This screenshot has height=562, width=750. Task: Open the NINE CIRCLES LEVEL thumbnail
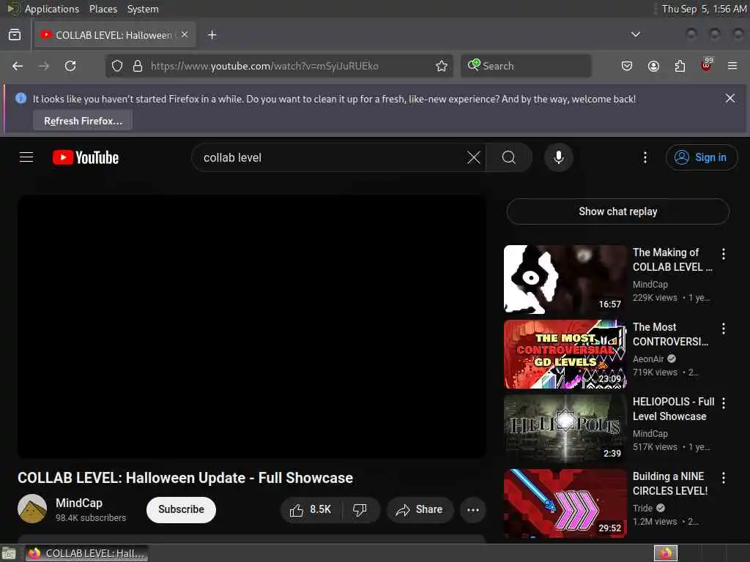565,503
